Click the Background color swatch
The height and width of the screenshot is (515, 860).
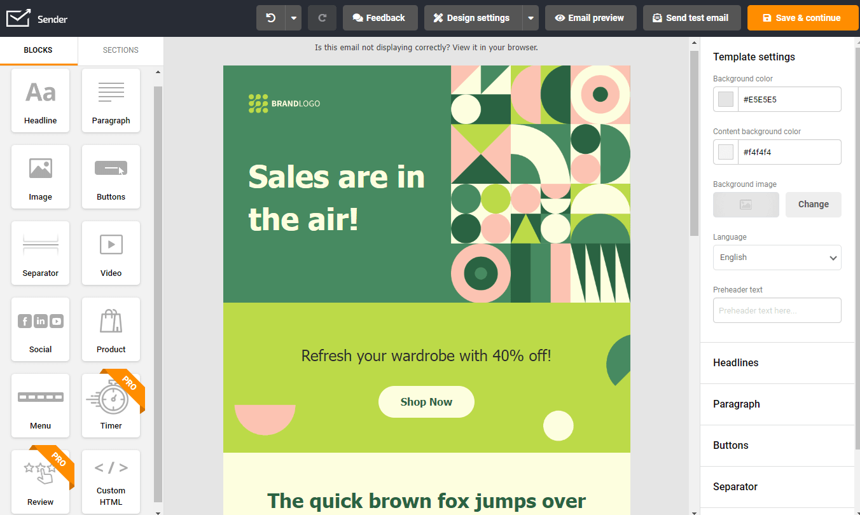pyautogui.click(x=726, y=99)
